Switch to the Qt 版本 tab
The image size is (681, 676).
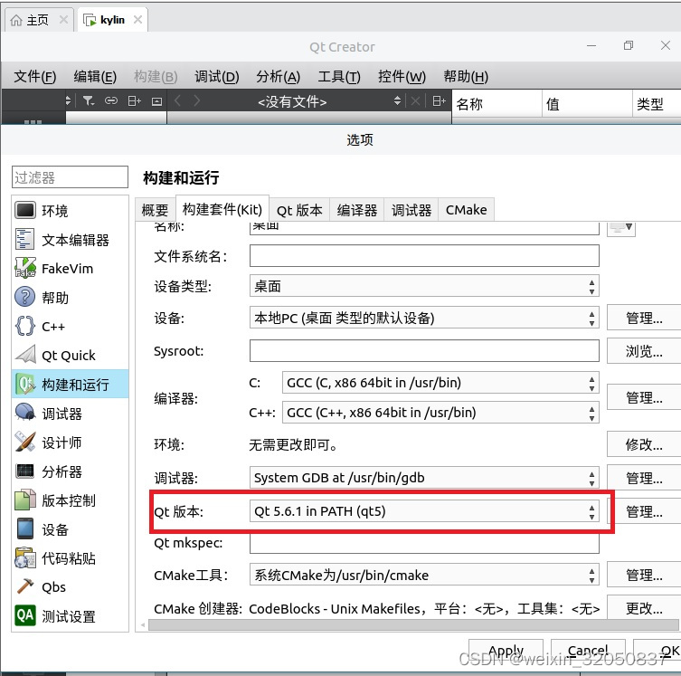(x=299, y=210)
